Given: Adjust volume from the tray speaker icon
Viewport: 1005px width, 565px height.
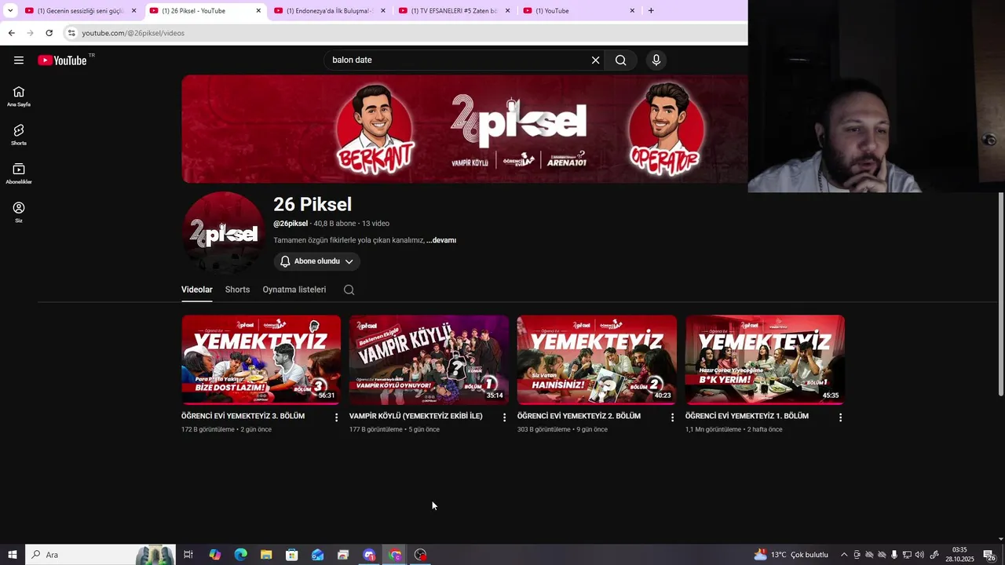Looking at the screenshot, I should point(919,555).
